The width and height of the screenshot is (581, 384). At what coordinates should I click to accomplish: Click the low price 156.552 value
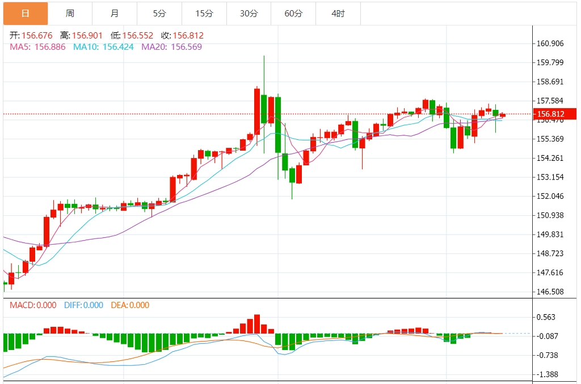(x=138, y=36)
